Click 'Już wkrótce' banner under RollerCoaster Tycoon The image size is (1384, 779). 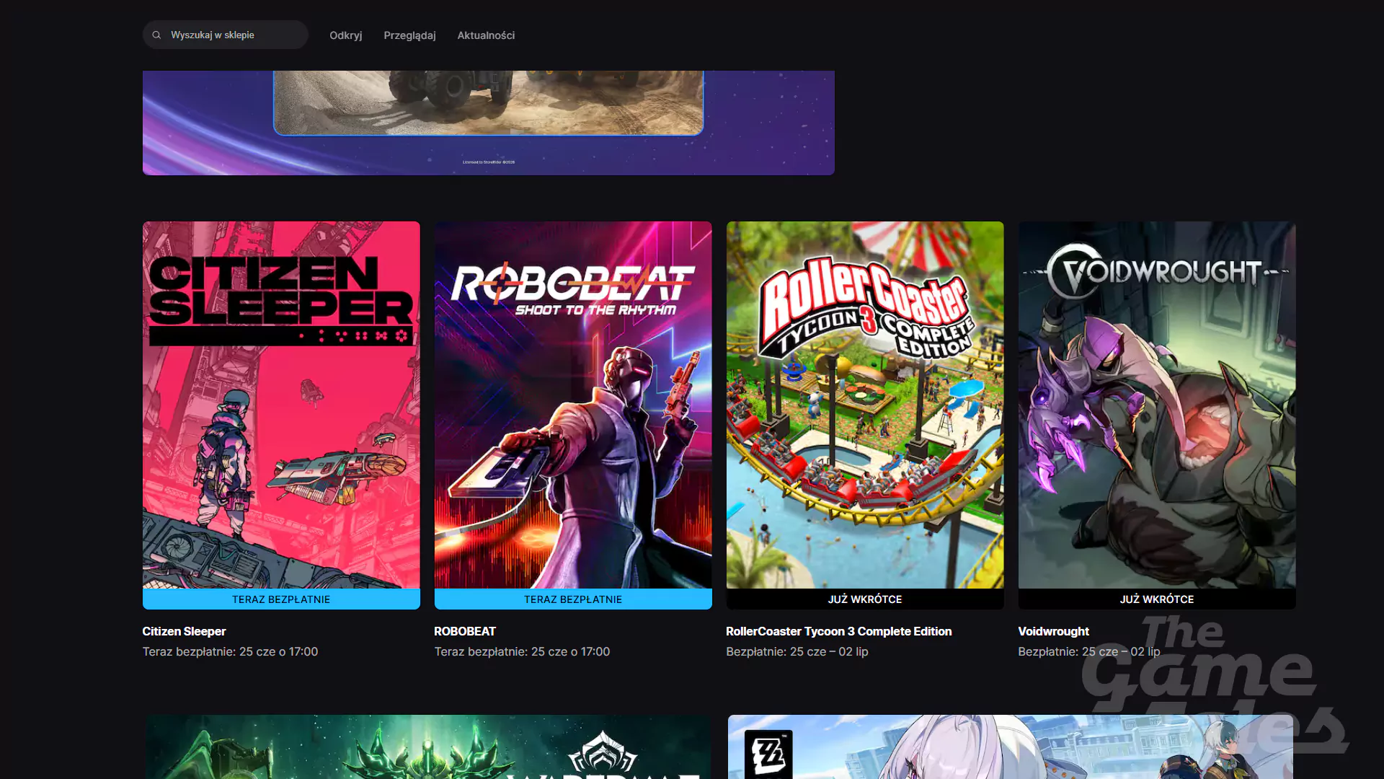click(x=865, y=599)
